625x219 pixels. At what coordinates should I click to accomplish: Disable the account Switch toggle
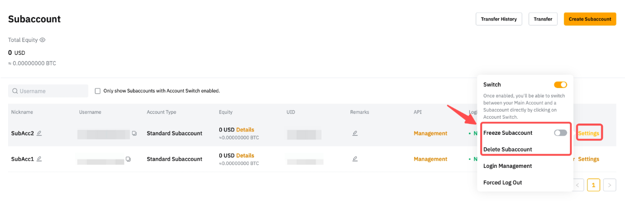(x=561, y=85)
